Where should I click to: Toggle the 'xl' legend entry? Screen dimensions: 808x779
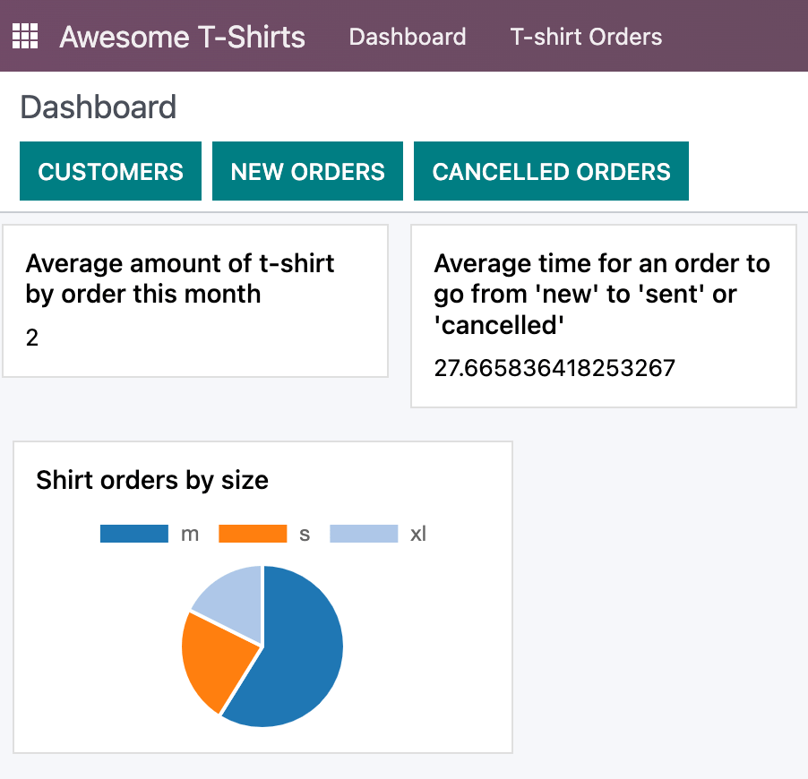(417, 533)
